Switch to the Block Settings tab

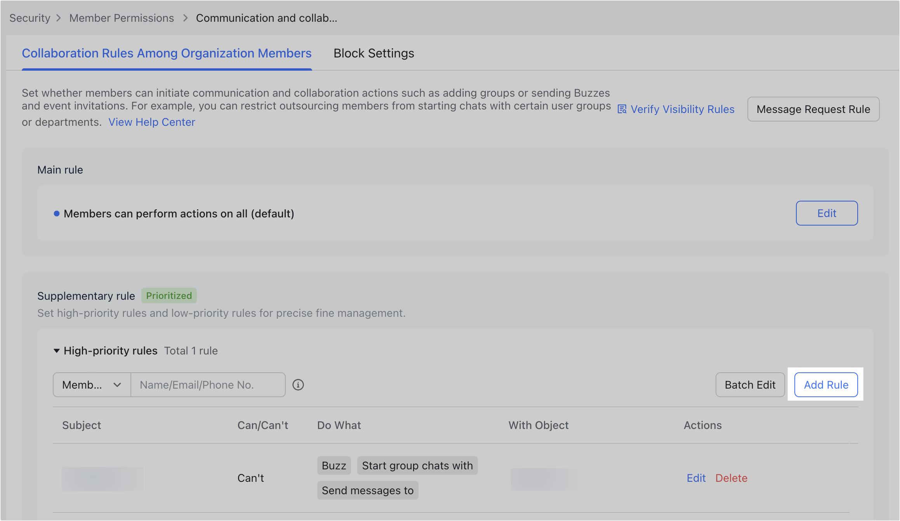click(x=374, y=53)
